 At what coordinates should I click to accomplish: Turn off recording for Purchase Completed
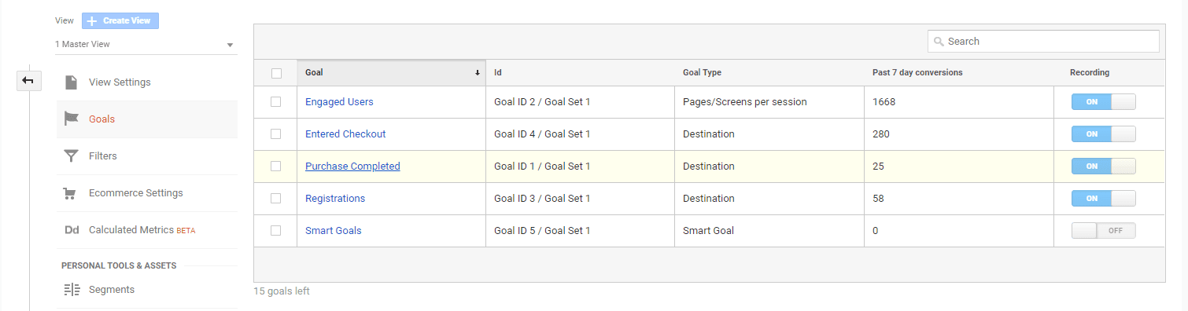click(1103, 166)
